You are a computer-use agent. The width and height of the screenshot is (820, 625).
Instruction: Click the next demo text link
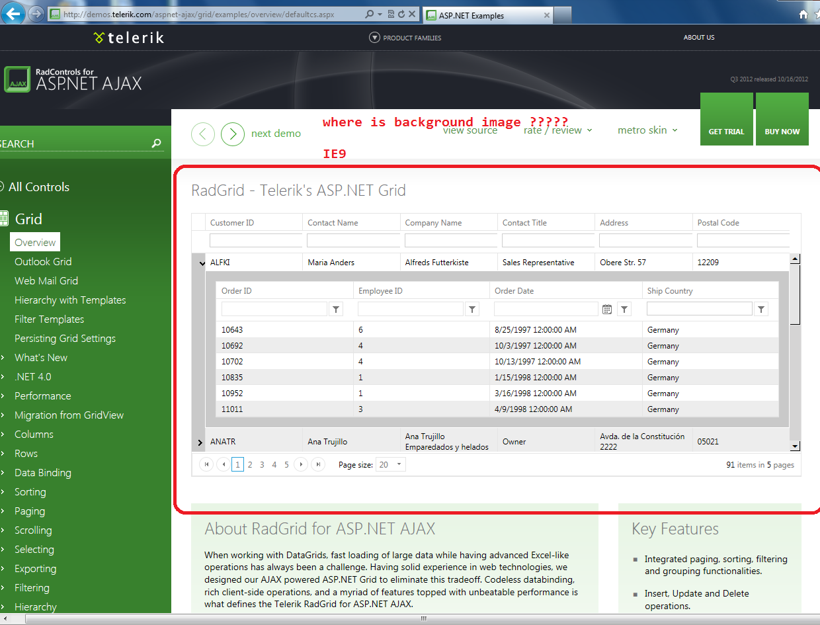pos(276,134)
